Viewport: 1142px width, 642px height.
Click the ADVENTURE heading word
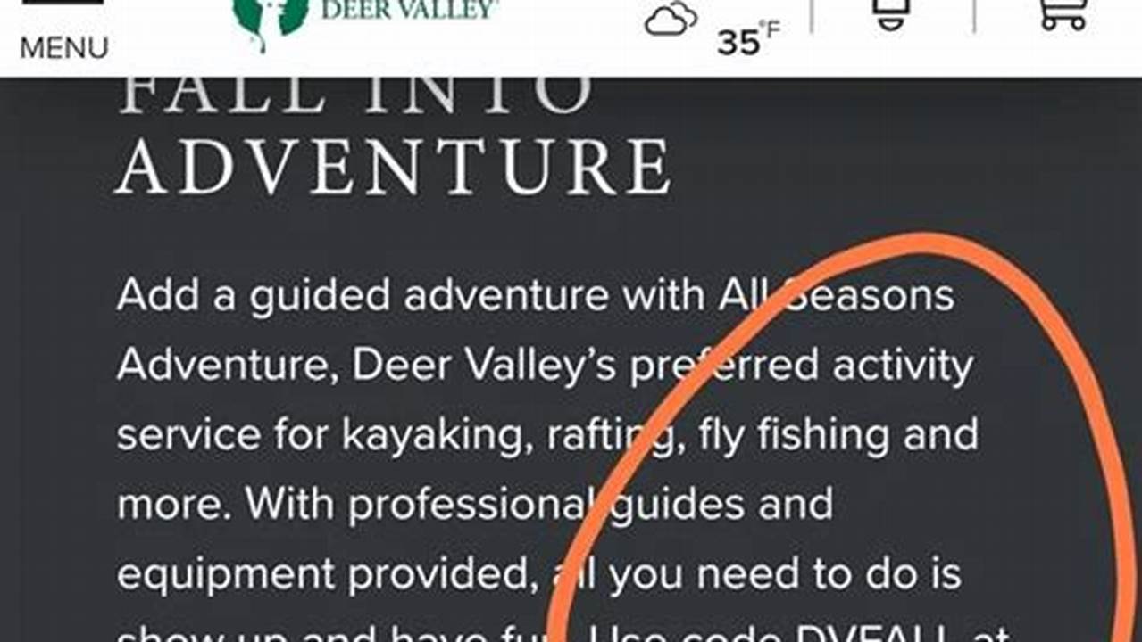(394, 167)
